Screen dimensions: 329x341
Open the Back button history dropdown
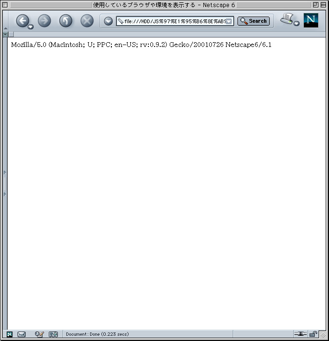click(x=31, y=27)
